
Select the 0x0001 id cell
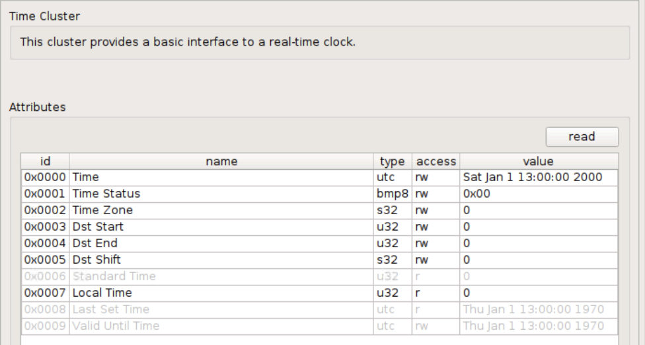tap(45, 194)
